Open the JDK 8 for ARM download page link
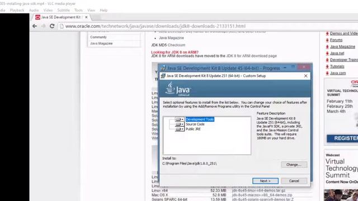This screenshot has height=201, width=358. pyautogui.click(x=251, y=56)
